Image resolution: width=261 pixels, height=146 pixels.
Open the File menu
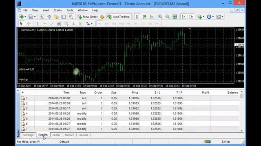[25, 10]
